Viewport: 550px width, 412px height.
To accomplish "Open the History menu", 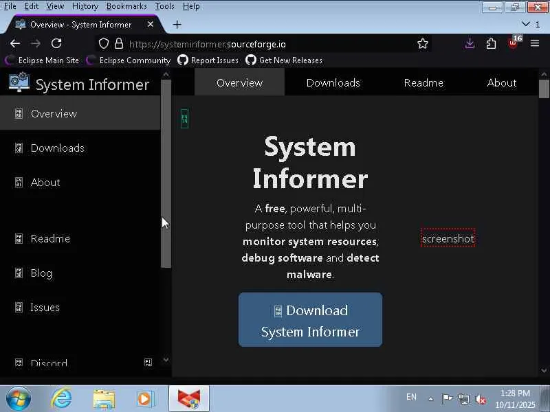I will coord(85,6).
